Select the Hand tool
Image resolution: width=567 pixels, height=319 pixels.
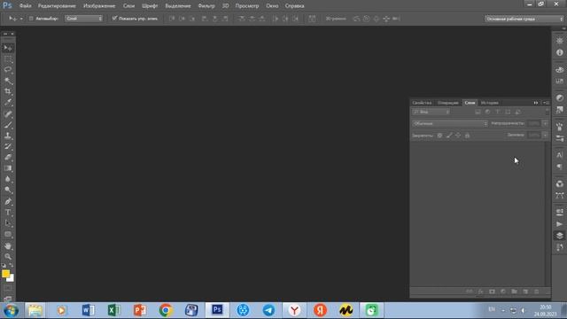tap(8, 246)
